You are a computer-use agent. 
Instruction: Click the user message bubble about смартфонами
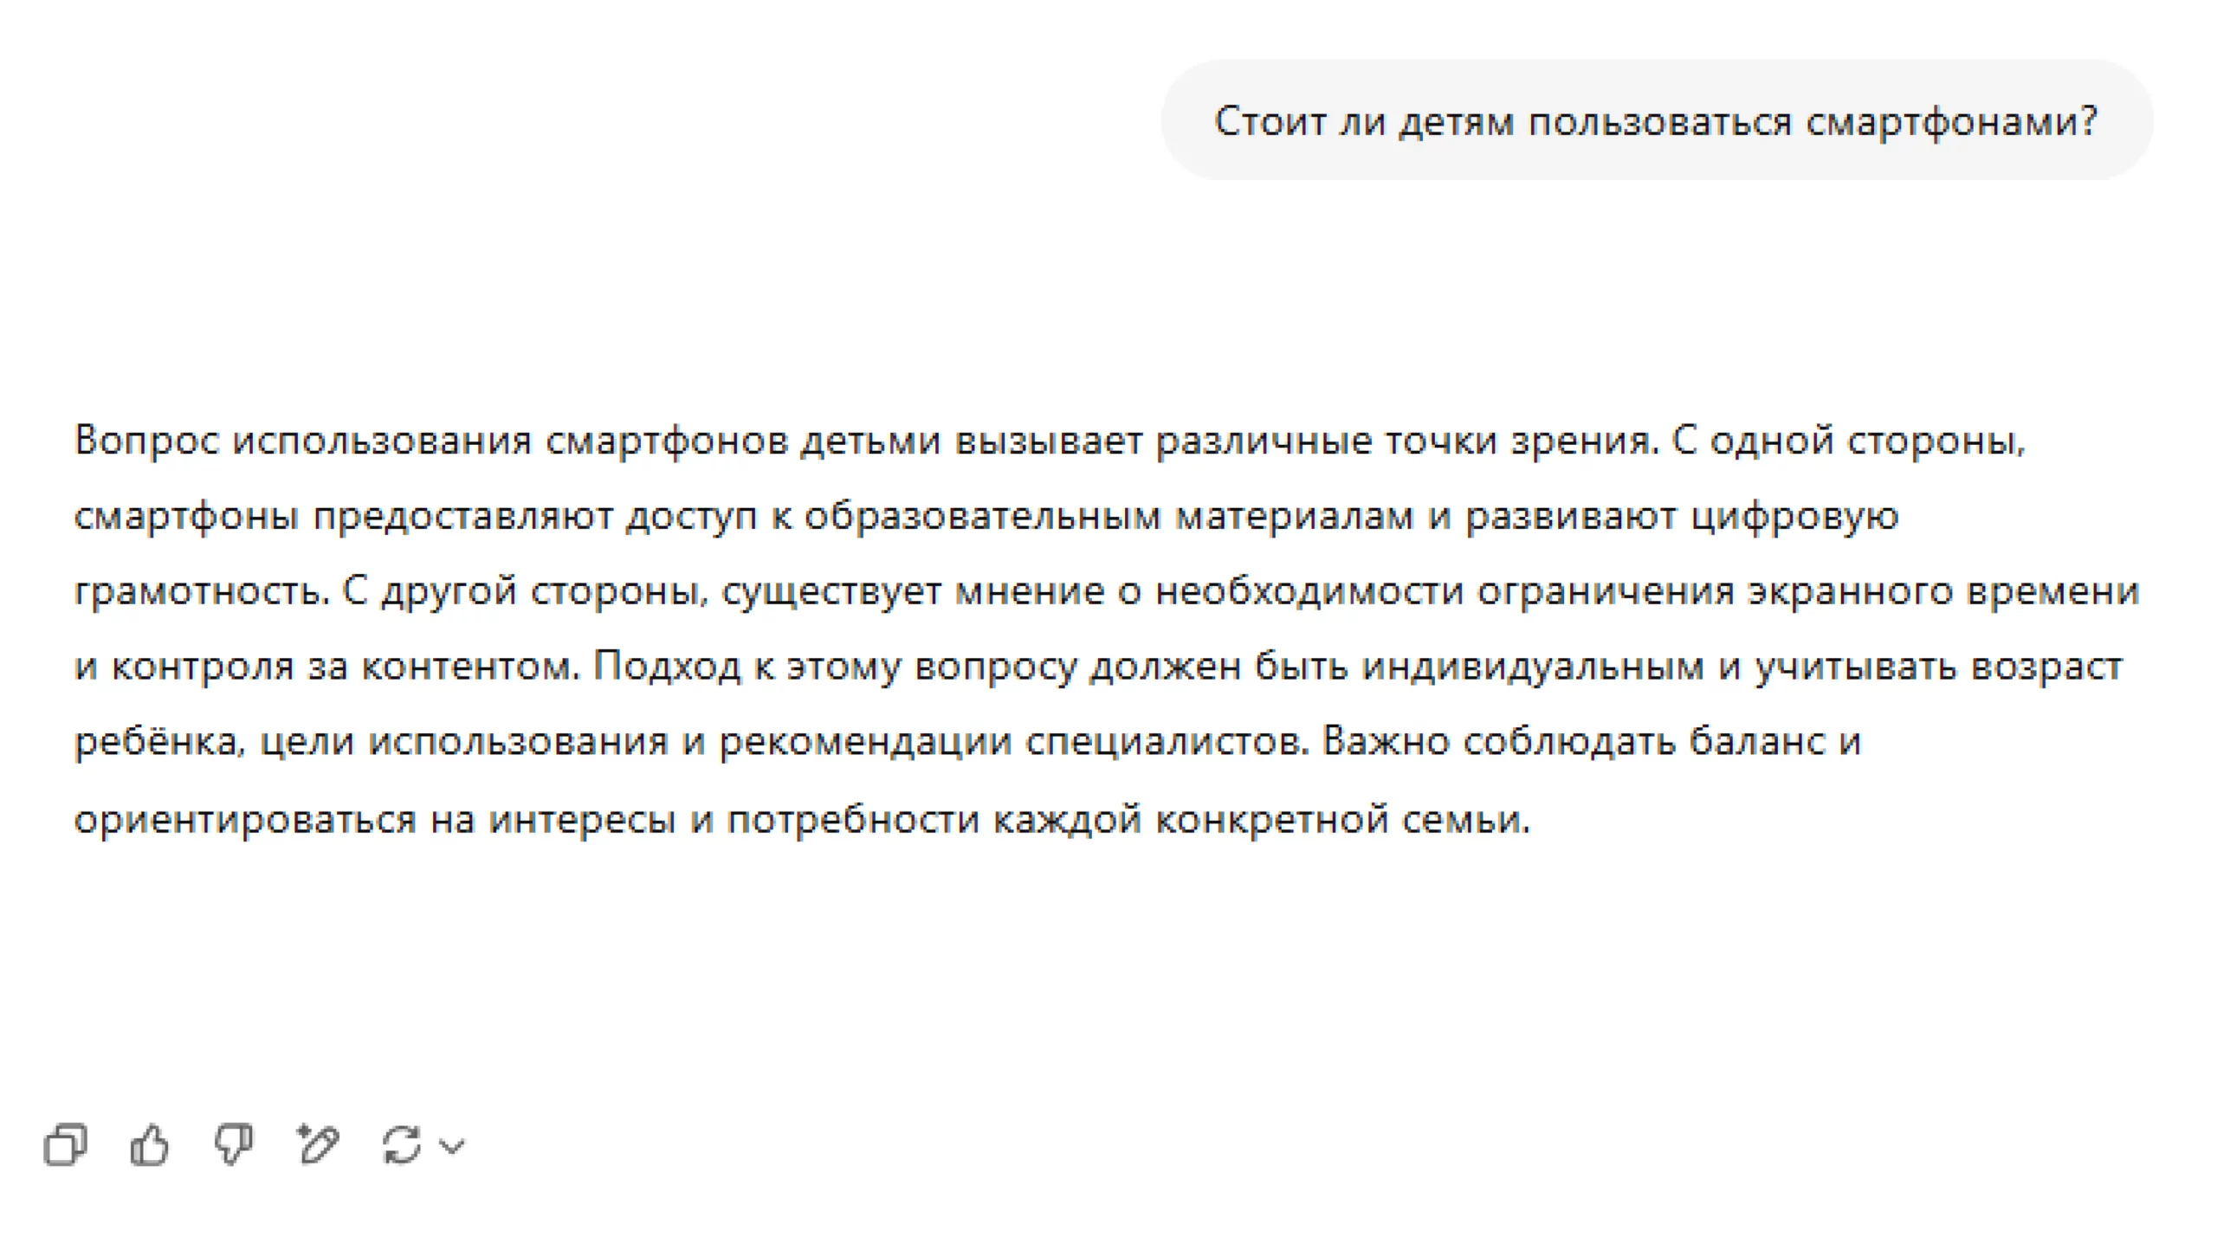tap(1656, 121)
